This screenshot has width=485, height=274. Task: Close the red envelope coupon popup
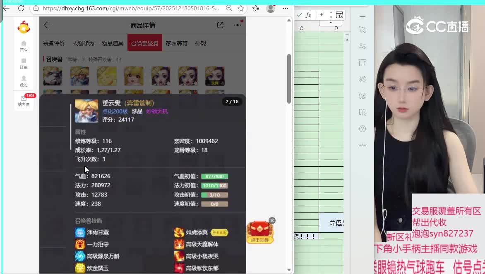tap(272, 220)
